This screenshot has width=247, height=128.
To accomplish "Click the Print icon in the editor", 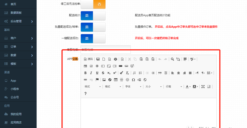I will coord(115,59).
